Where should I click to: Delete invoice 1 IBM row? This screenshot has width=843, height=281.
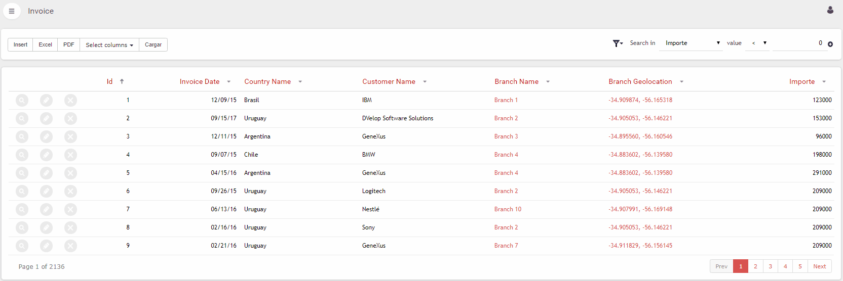pos(70,100)
